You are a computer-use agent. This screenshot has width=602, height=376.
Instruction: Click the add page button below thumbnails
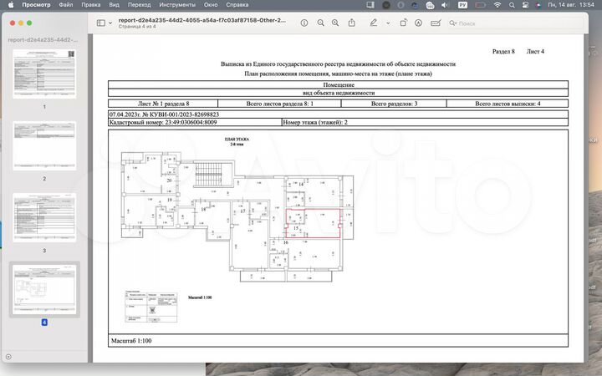(x=8, y=357)
